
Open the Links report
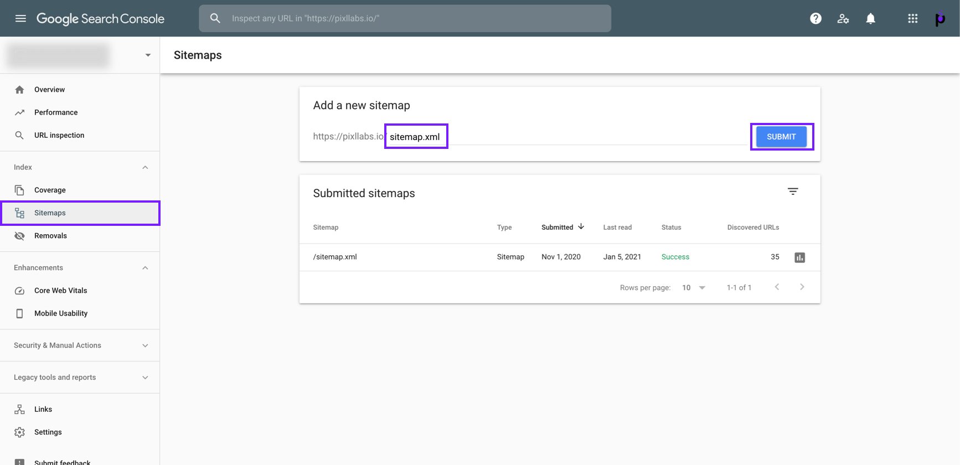point(80,409)
